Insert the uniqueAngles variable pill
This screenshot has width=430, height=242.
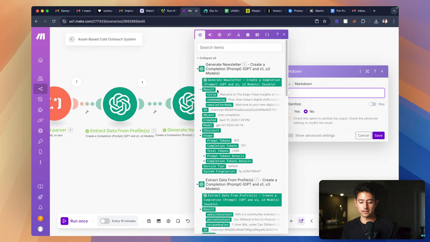click(x=218, y=225)
